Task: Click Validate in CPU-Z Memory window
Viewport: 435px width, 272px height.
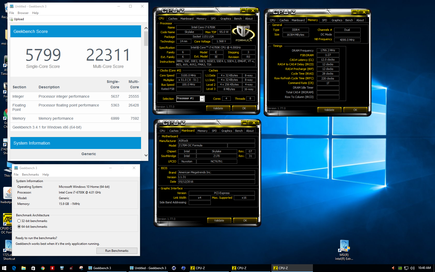Action: coord(329,110)
